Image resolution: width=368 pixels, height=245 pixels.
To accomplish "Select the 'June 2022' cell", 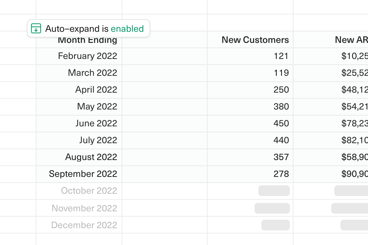I will point(96,123).
